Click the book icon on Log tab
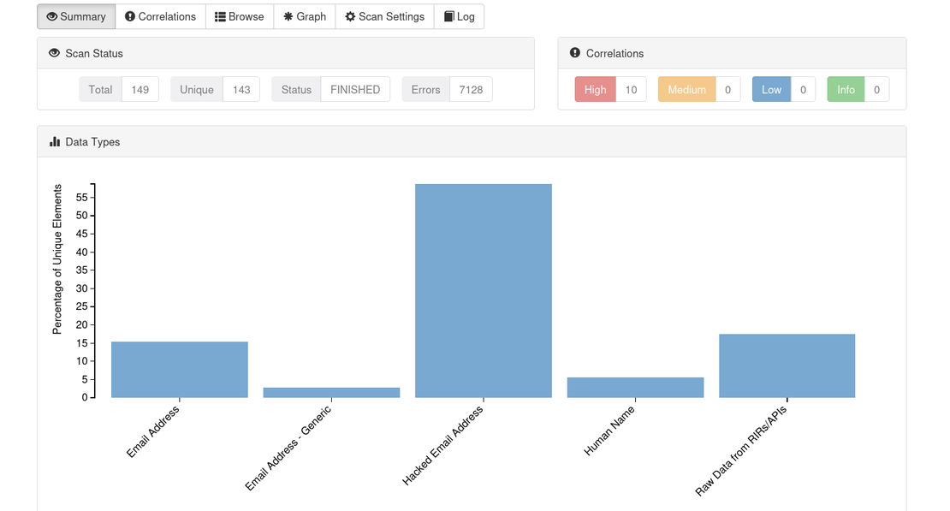The height and width of the screenshot is (511, 950). (448, 16)
